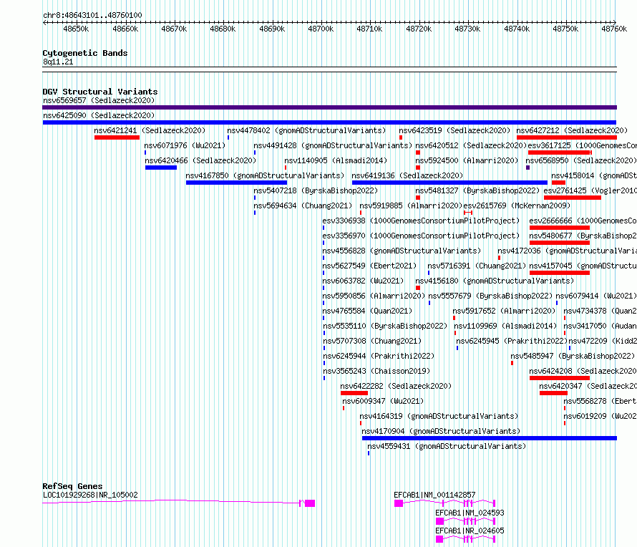Open the nsv4491428 gnomAD variant label
Image resolution: width=637 pixels, height=547 pixels.
coord(333,145)
